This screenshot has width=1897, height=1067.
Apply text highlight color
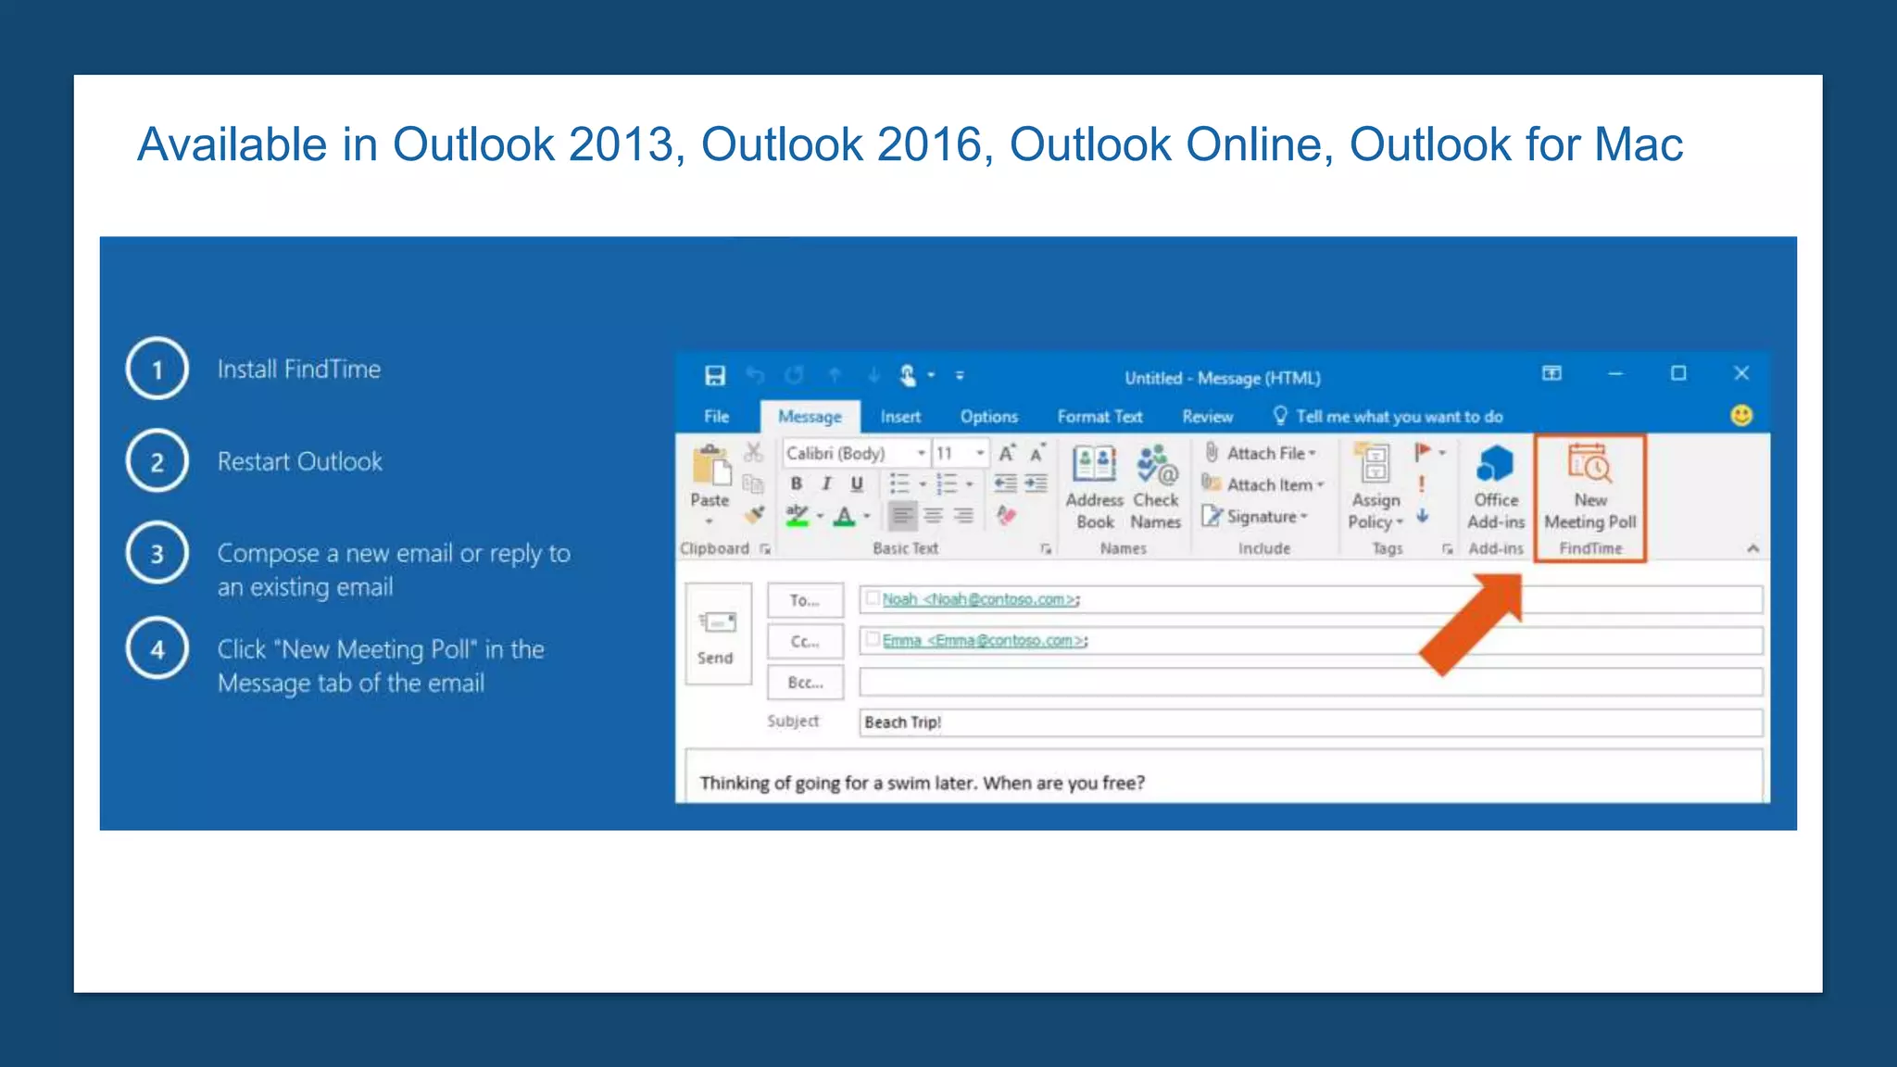[x=798, y=515]
